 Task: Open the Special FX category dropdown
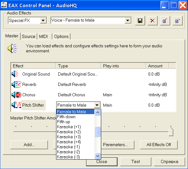[x=43, y=20]
